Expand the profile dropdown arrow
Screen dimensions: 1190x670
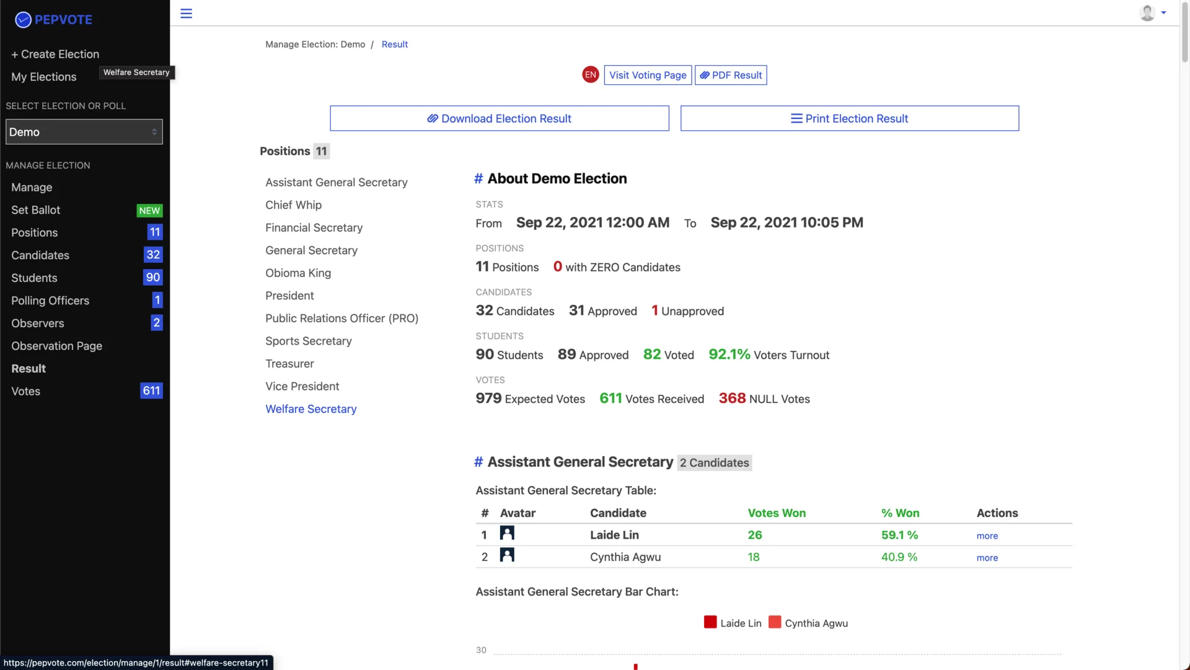[x=1163, y=12]
